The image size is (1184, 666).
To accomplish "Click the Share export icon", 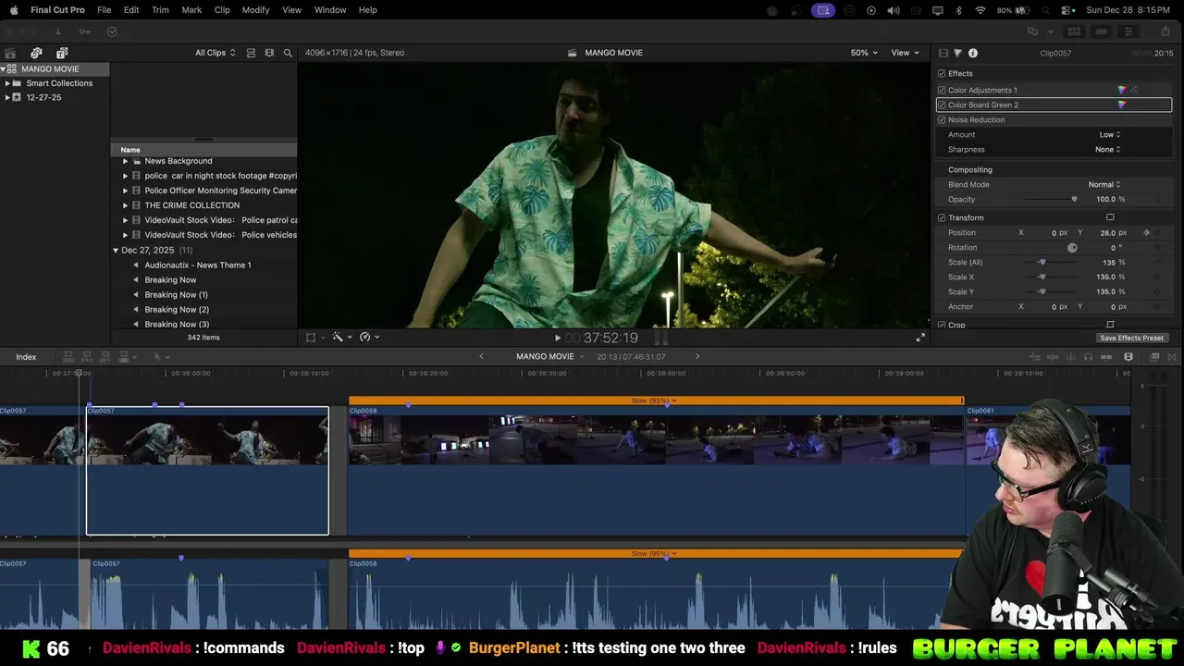I will click(1165, 31).
